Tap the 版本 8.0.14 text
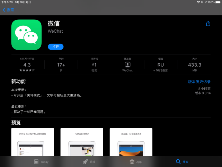Viewport: 222px width, 167px height. 203,93
